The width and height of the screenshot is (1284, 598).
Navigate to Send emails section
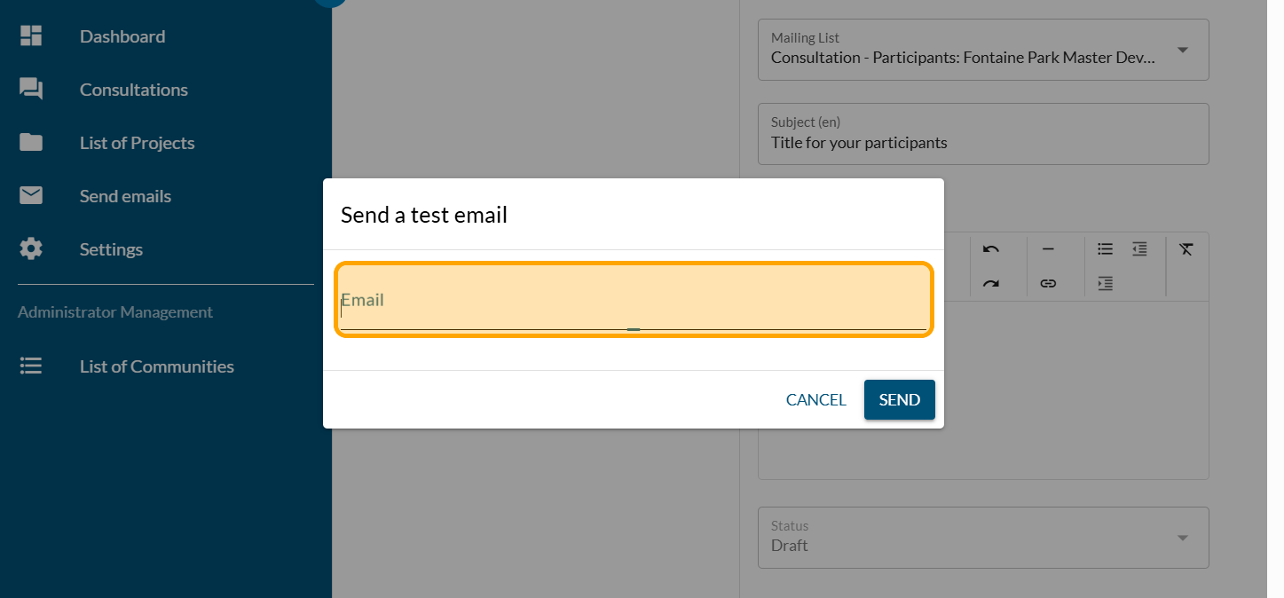[125, 196]
